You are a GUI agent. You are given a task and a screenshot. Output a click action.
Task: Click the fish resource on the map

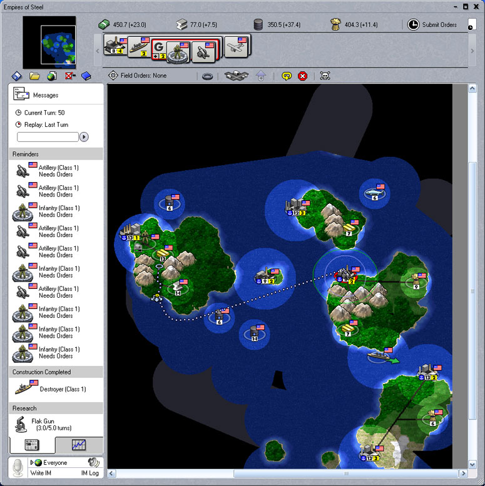pyautogui.click(x=374, y=193)
